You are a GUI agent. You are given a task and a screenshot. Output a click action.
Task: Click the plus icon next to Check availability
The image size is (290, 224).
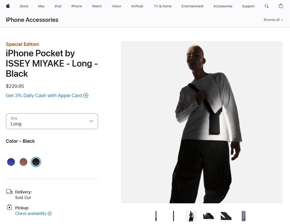49,214
